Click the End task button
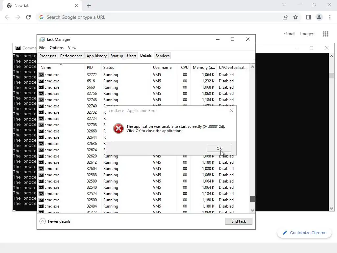Viewport: 337px width, 253px height. [239, 221]
